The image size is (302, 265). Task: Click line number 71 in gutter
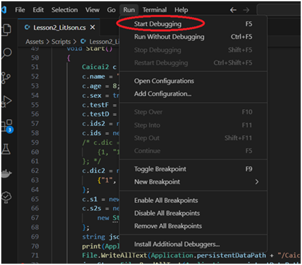[35, 255]
